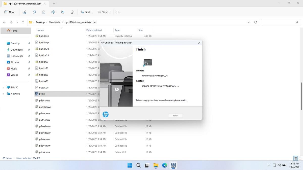Screen dimensions: 303x170
Task: Cut the selected Install file
Action: [24, 12]
